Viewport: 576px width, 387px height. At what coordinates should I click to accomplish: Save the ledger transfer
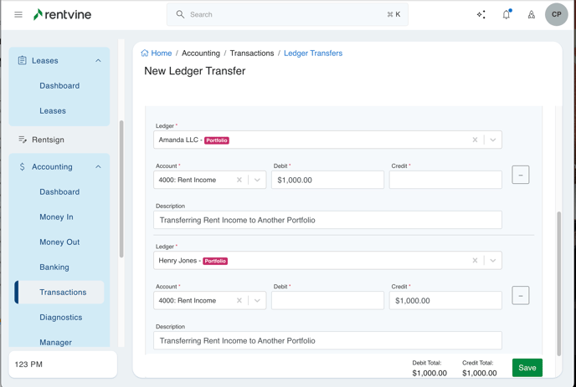tap(527, 368)
